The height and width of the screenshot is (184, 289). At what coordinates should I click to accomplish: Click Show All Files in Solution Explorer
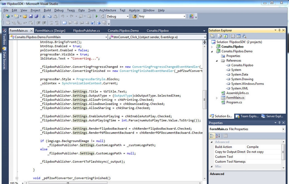click(x=220, y=36)
